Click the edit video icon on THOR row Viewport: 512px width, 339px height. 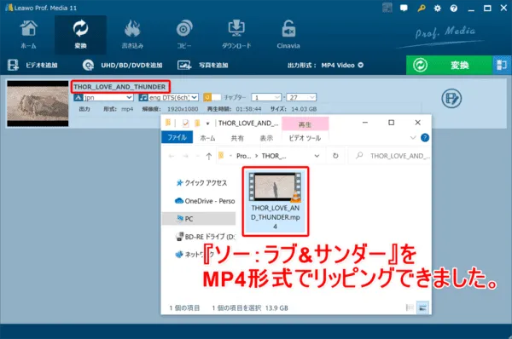pos(451,99)
